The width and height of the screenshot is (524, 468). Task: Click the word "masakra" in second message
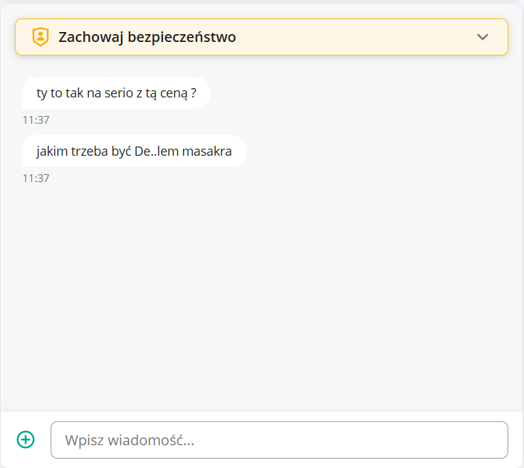click(209, 151)
